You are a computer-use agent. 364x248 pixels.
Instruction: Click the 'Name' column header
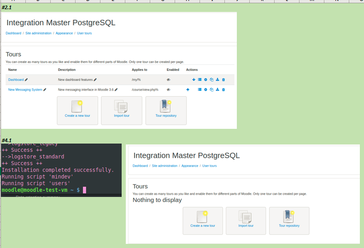coord(12,69)
